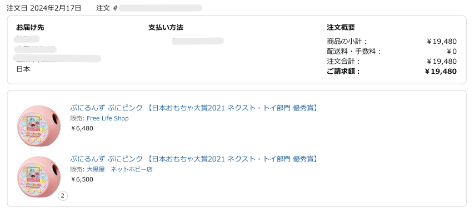Screen dimensions: 474x212
Task: Open the 大黒屋 ネットホビー店 seller link
Action: click(119, 169)
